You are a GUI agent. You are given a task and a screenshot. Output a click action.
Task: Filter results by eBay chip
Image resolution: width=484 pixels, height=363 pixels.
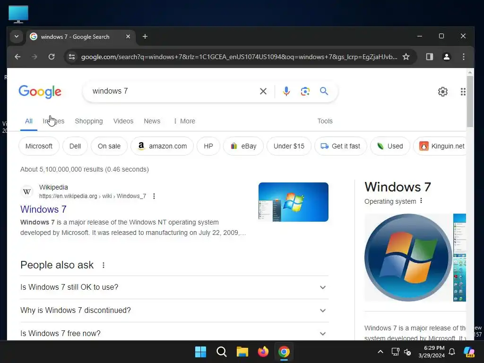coord(243,146)
